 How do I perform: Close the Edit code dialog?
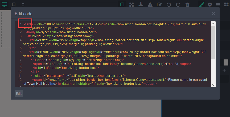pos(213,14)
